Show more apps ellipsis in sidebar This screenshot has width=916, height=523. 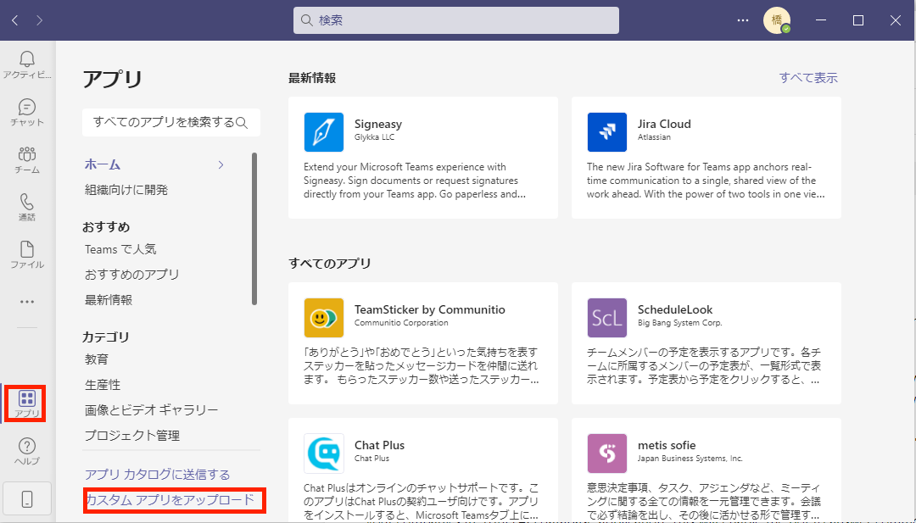click(27, 302)
